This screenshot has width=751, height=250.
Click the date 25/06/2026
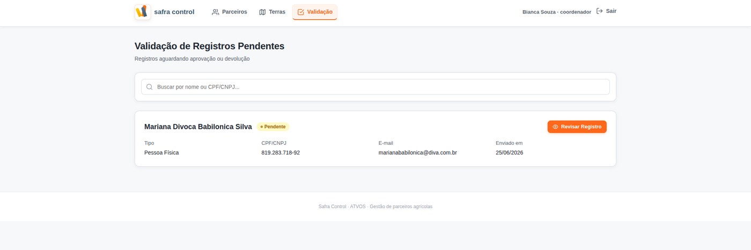[x=510, y=153]
